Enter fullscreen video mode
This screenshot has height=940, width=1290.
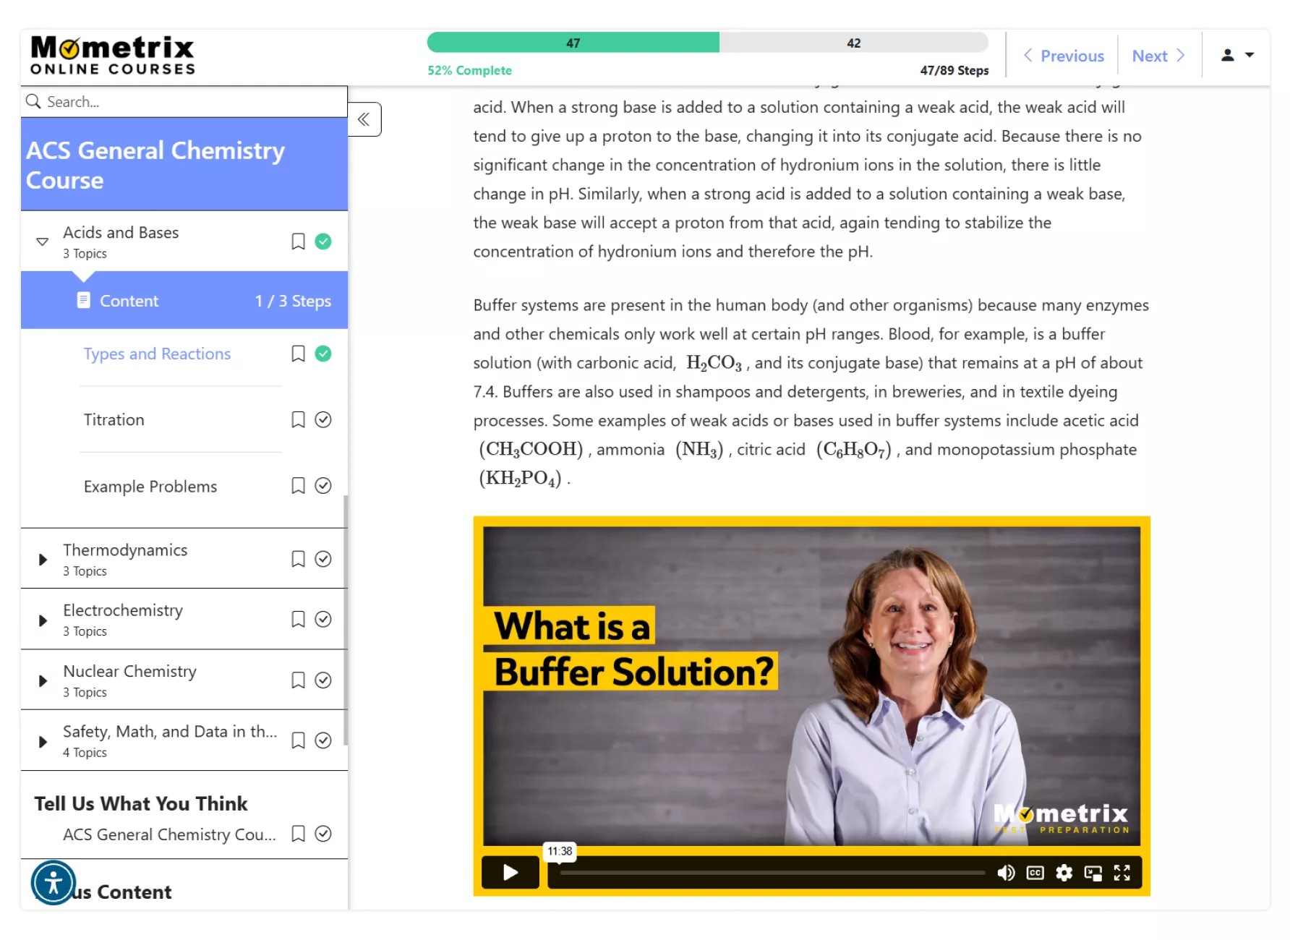1122,873
